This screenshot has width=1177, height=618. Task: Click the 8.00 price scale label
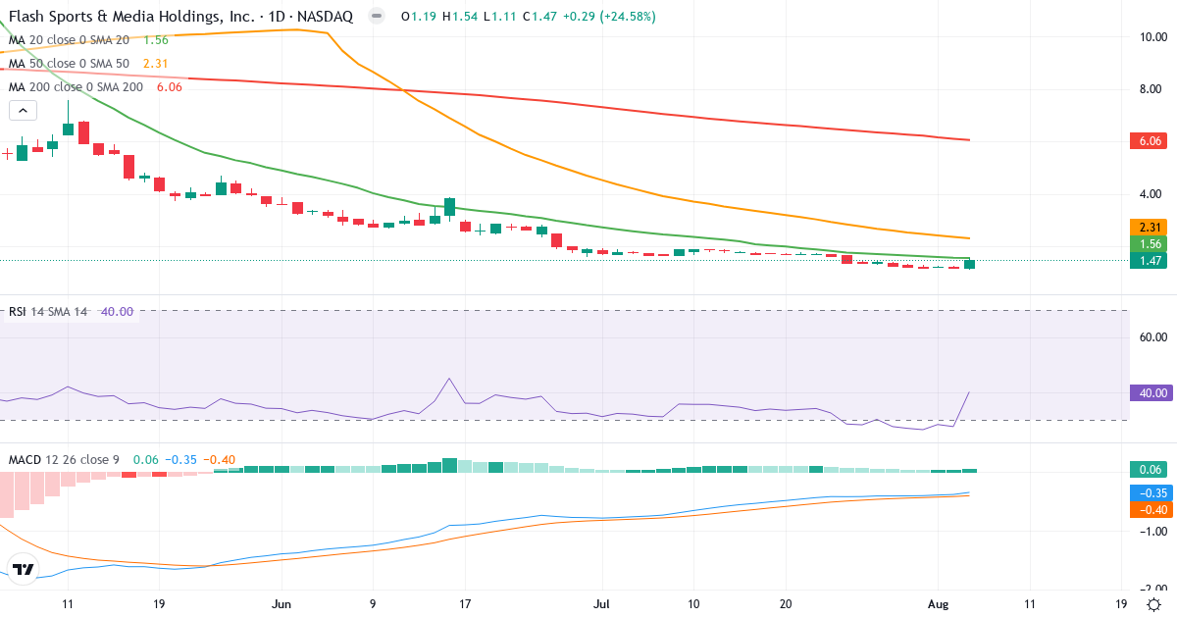(1151, 89)
